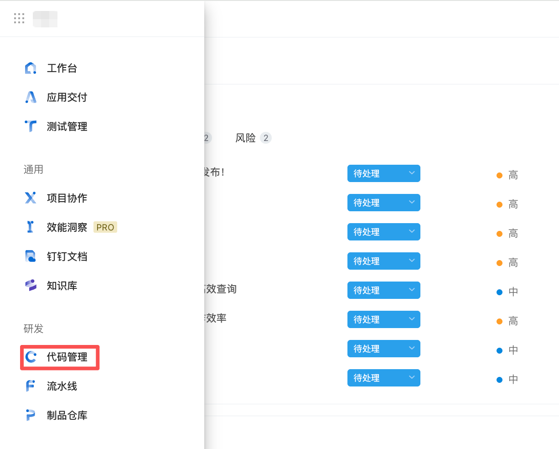Toggle status on the 效率 row dropdown
The width and height of the screenshot is (559, 449).
(x=384, y=319)
